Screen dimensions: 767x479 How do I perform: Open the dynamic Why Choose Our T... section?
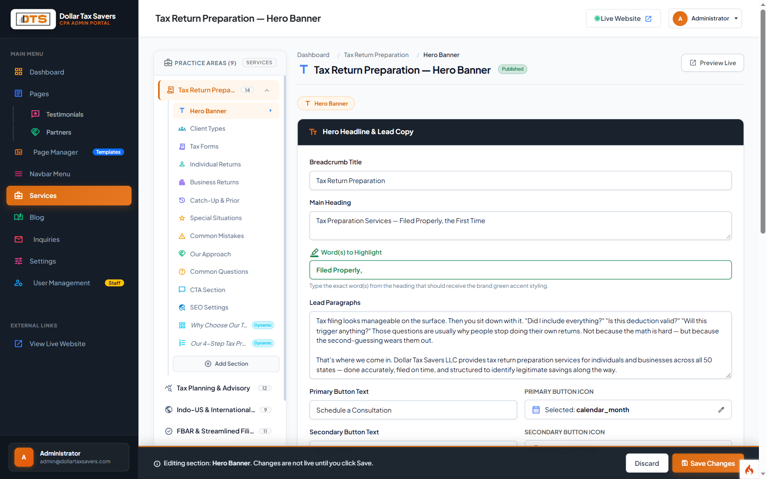[x=226, y=325]
